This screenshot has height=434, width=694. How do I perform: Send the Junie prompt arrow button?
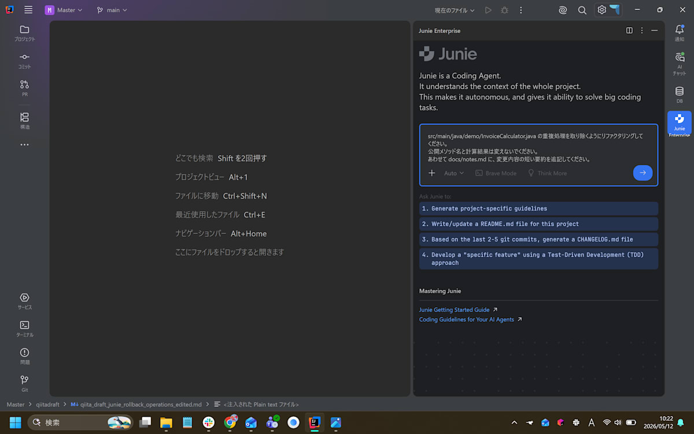coord(643,172)
